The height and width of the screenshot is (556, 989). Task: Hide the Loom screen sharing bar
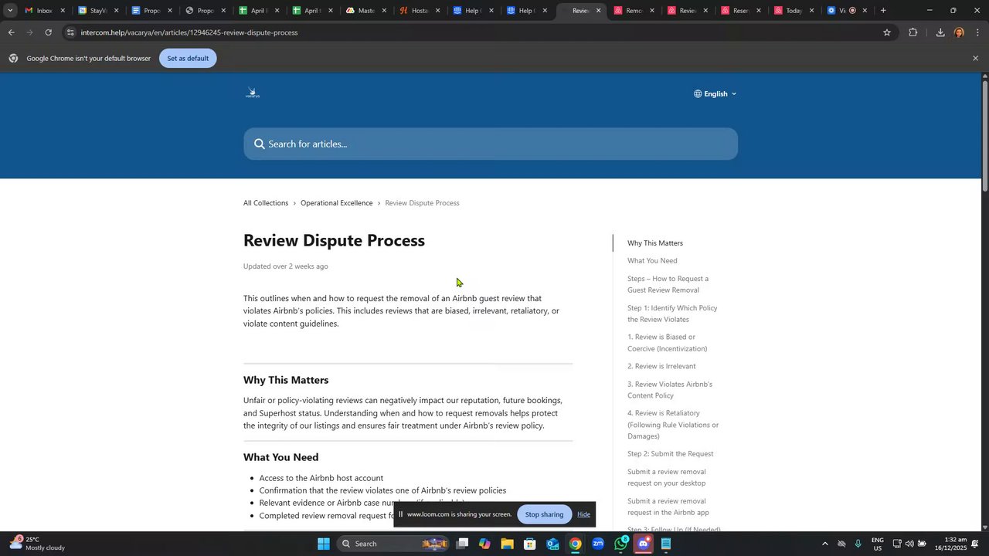[583, 514]
